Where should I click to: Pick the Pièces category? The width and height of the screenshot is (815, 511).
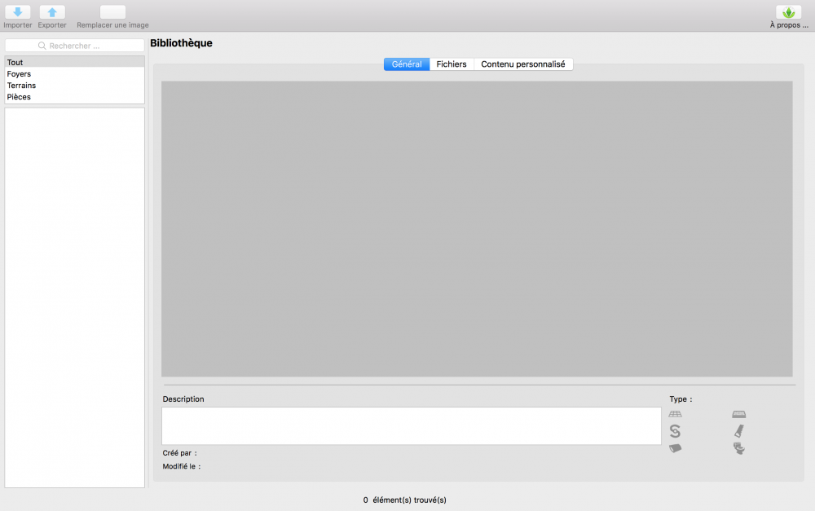click(x=74, y=97)
